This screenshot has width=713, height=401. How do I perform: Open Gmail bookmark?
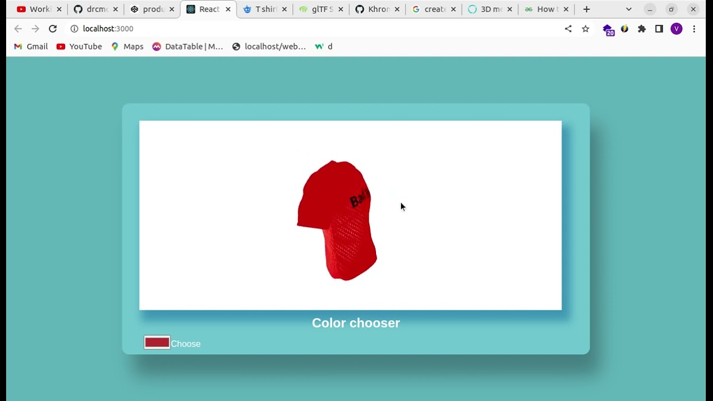pyautogui.click(x=31, y=47)
